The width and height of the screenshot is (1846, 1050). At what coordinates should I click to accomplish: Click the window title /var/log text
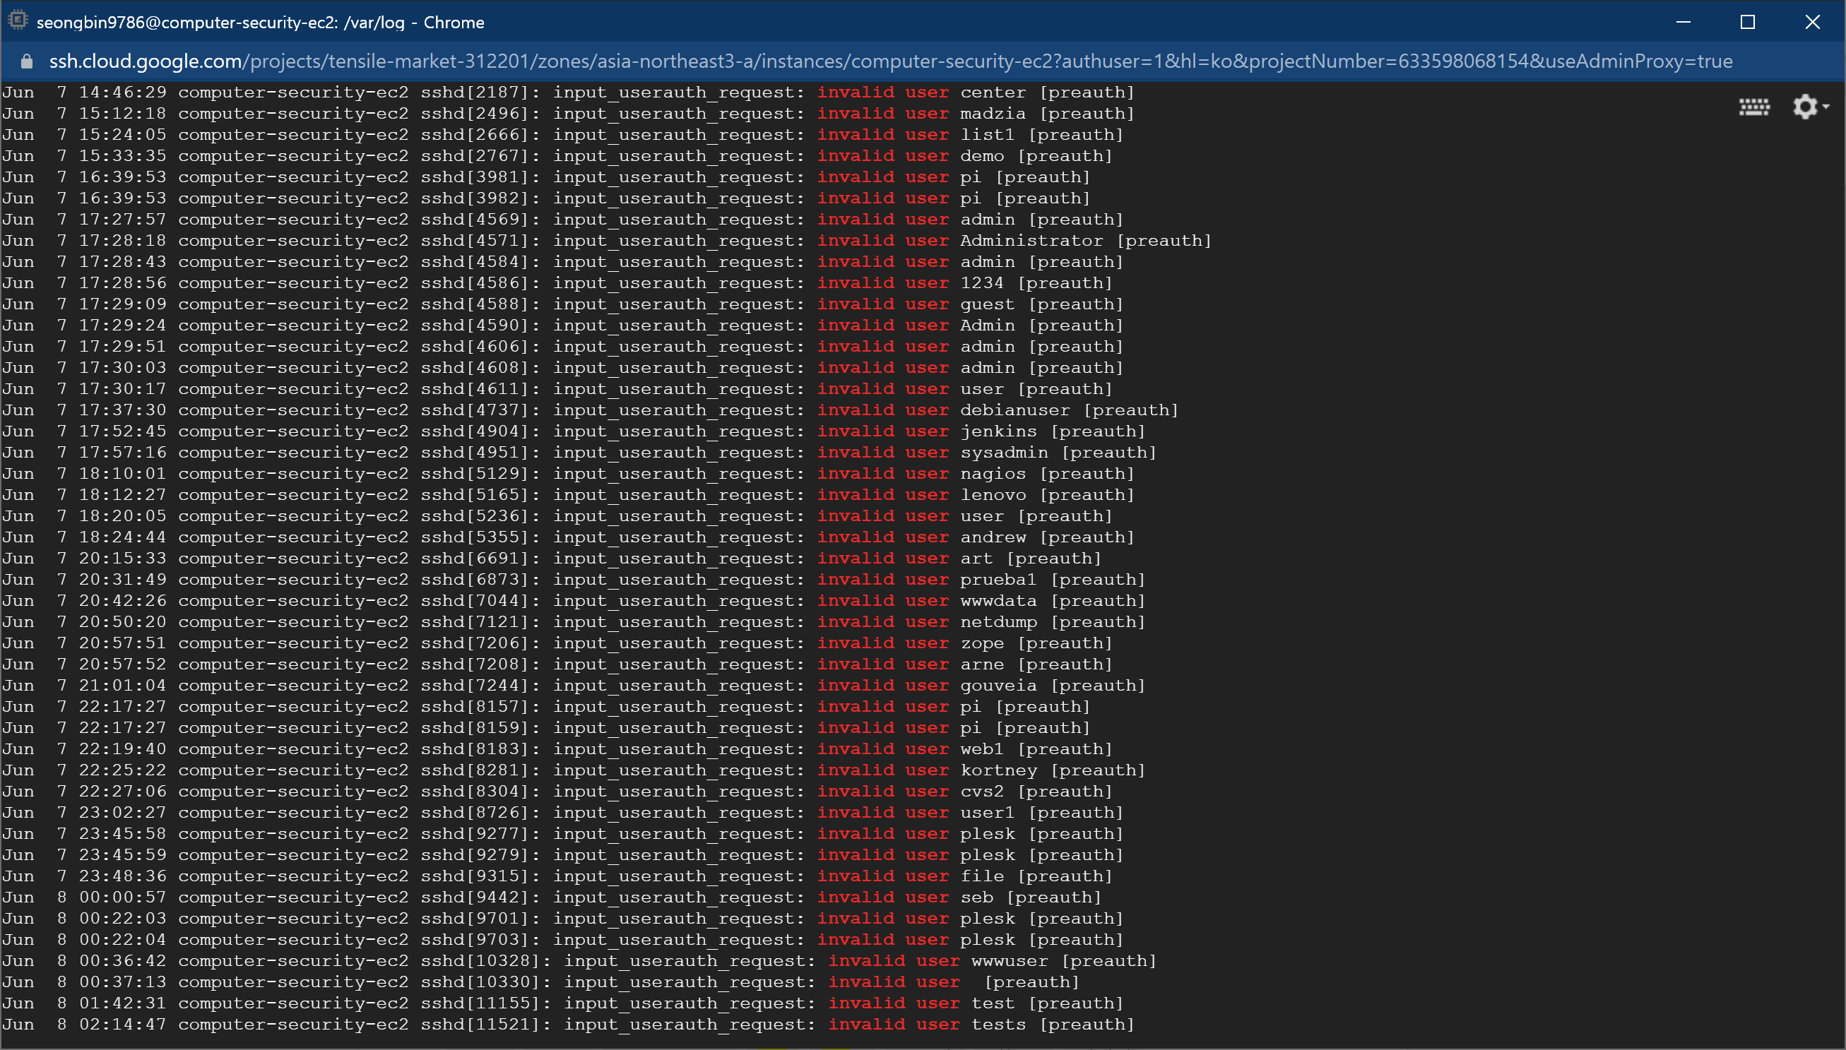coord(374,23)
